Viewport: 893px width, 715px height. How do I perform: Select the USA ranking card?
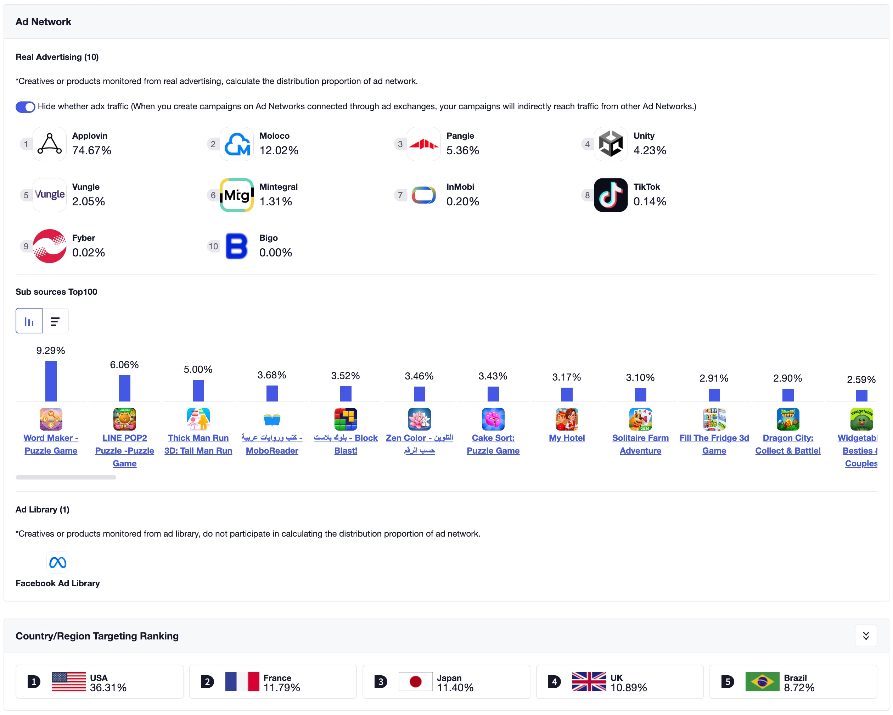pyautogui.click(x=100, y=682)
